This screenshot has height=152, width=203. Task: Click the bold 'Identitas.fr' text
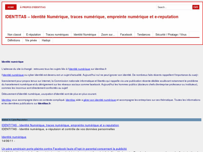pyautogui.click(x=44, y=103)
